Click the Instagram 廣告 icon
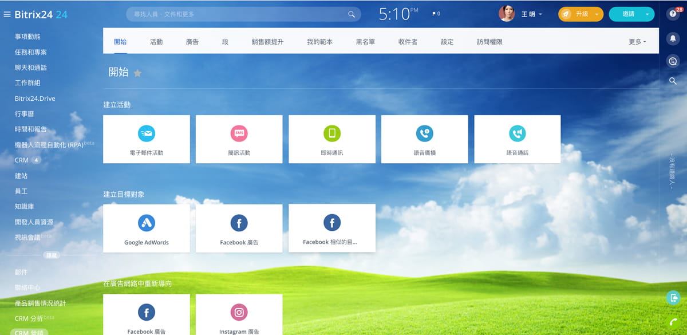This screenshot has height=335, width=687. (x=239, y=312)
